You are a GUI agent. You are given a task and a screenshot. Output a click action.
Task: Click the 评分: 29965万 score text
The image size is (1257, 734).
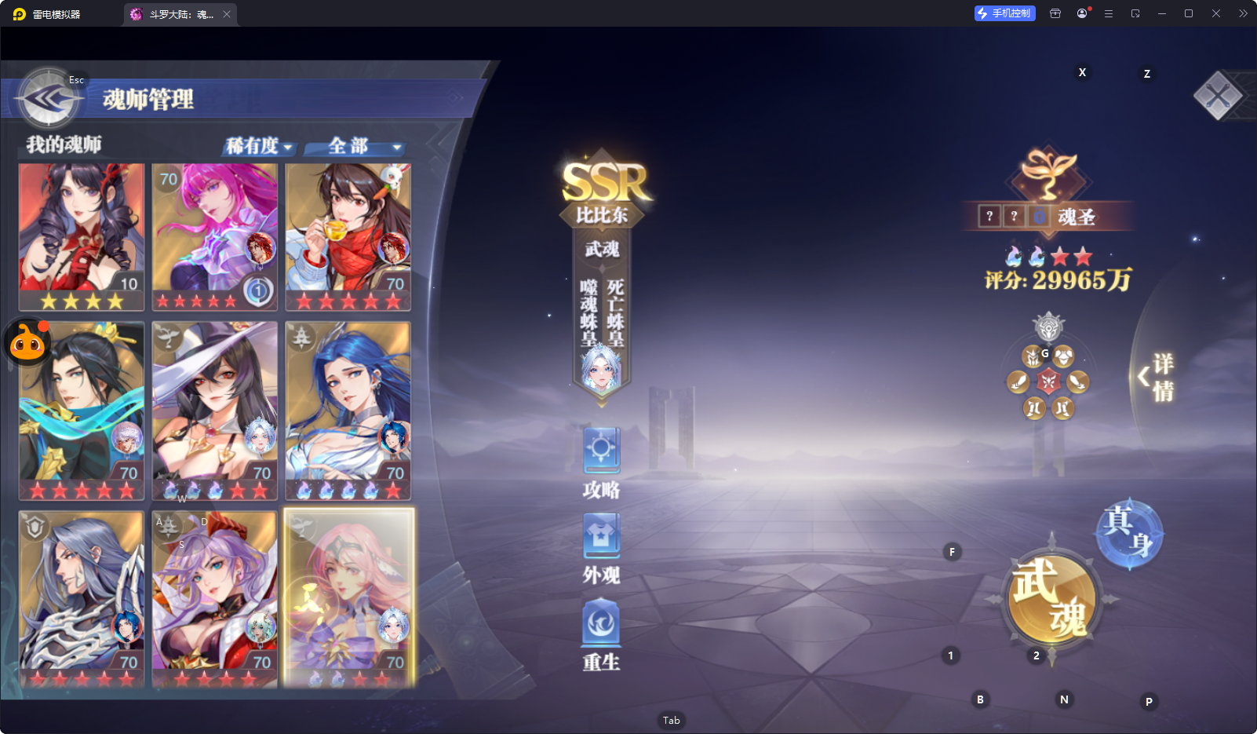pos(1058,280)
